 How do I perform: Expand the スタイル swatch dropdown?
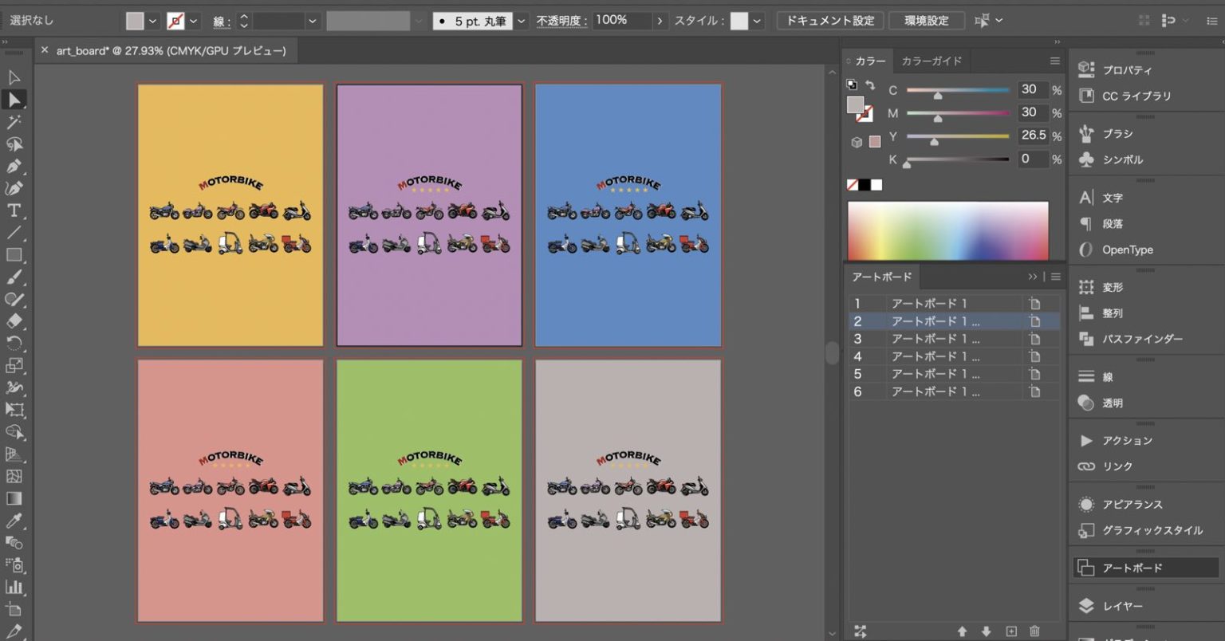(x=757, y=21)
